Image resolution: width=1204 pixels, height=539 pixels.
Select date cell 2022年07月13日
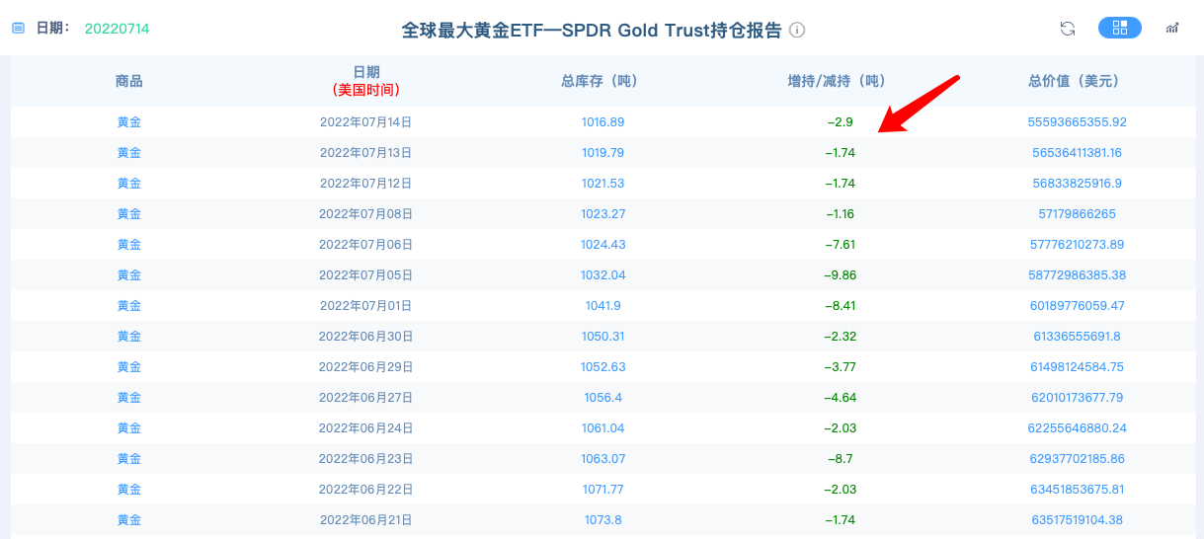click(365, 153)
